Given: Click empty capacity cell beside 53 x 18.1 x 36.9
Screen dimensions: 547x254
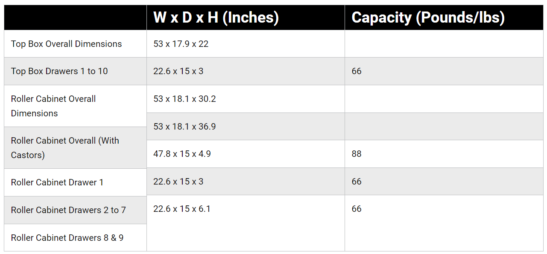Looking at the screenshot, I should [x=444, y=127].
